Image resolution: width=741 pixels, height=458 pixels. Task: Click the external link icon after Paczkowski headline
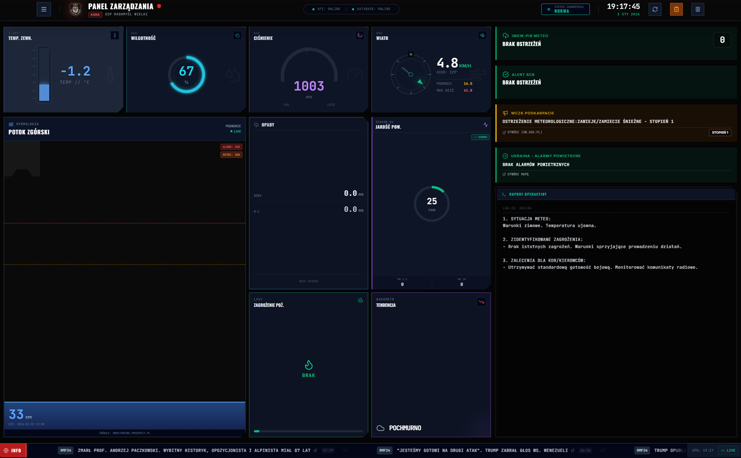pos(315,451)
